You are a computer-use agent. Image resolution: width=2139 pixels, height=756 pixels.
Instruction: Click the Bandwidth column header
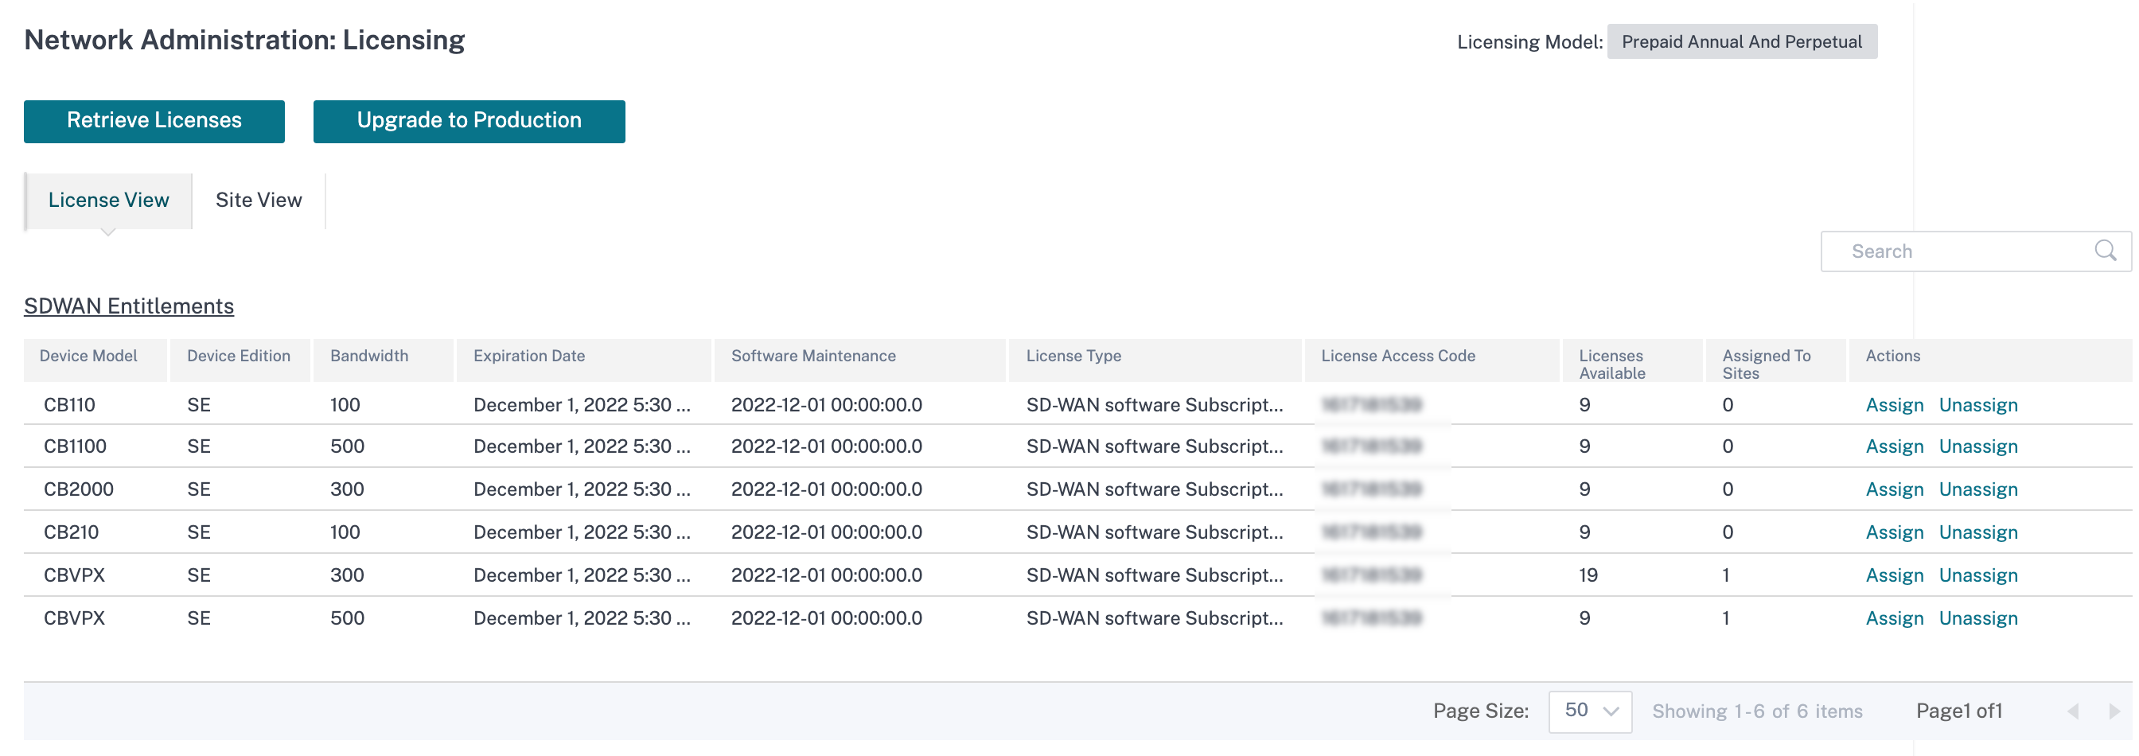(368, 357)
